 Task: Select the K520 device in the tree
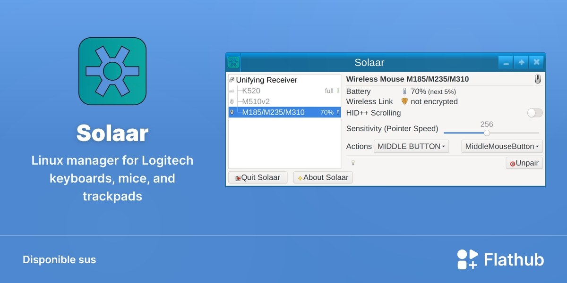pyautogui.click(x=284, y=91)
